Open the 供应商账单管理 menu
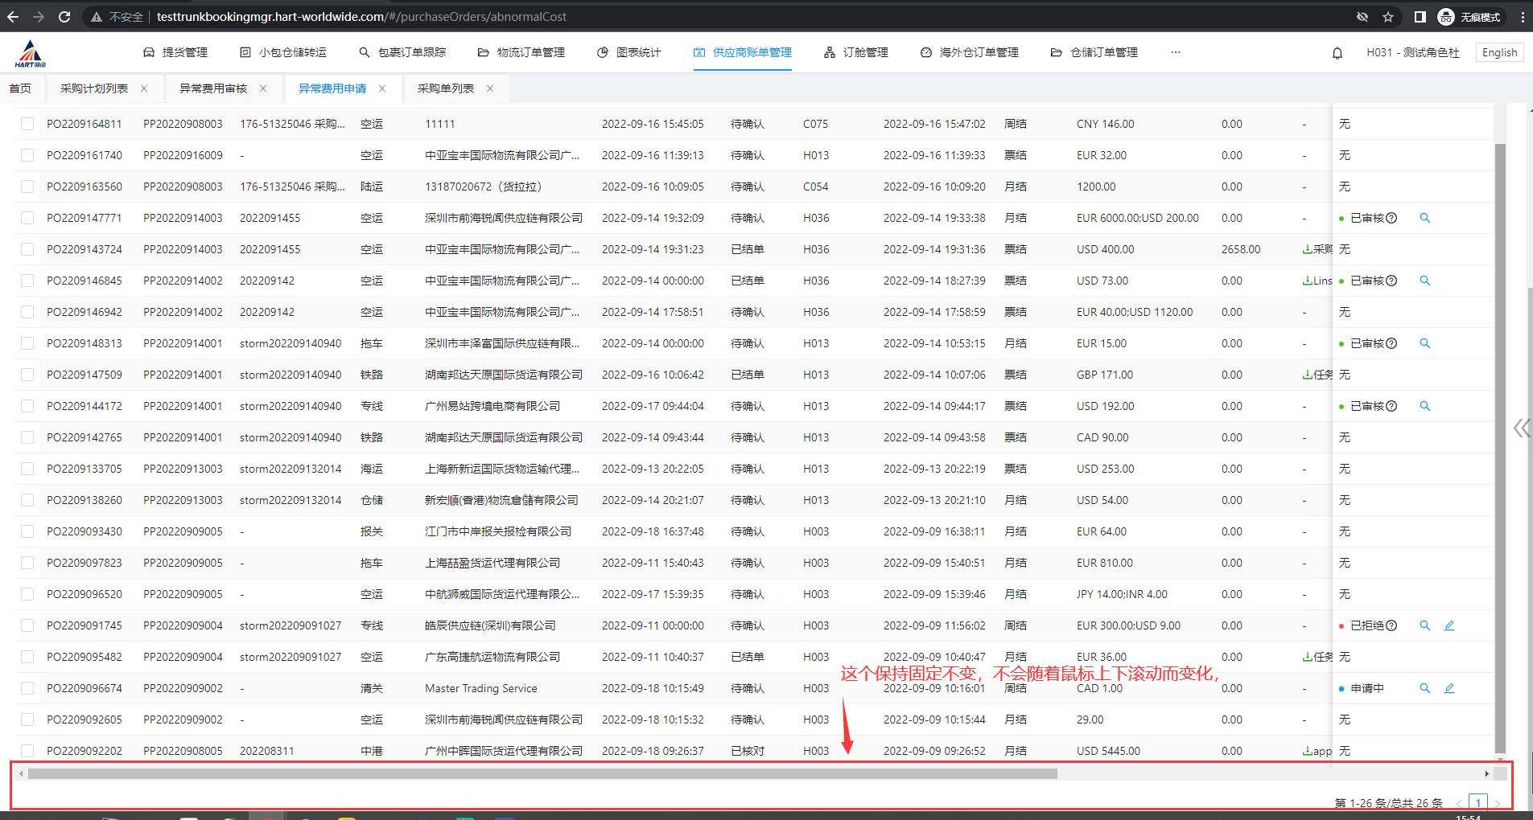1533x820 pixels. (x=743, y=53)
